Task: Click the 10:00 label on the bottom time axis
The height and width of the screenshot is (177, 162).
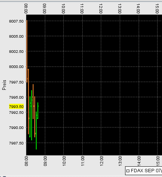Action: 64,161
